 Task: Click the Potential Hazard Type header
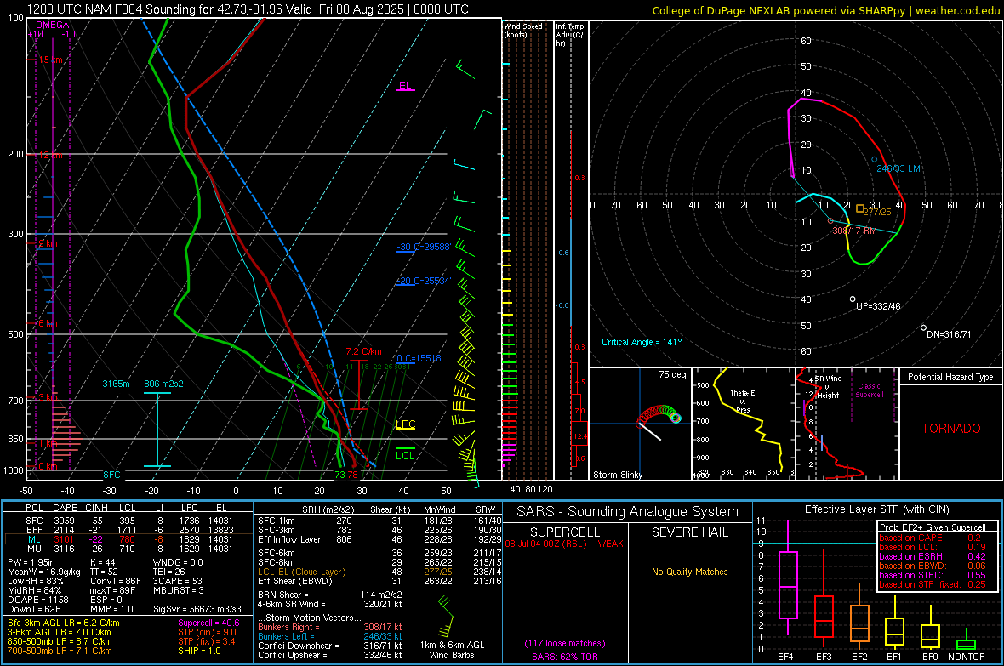[950, 377]
